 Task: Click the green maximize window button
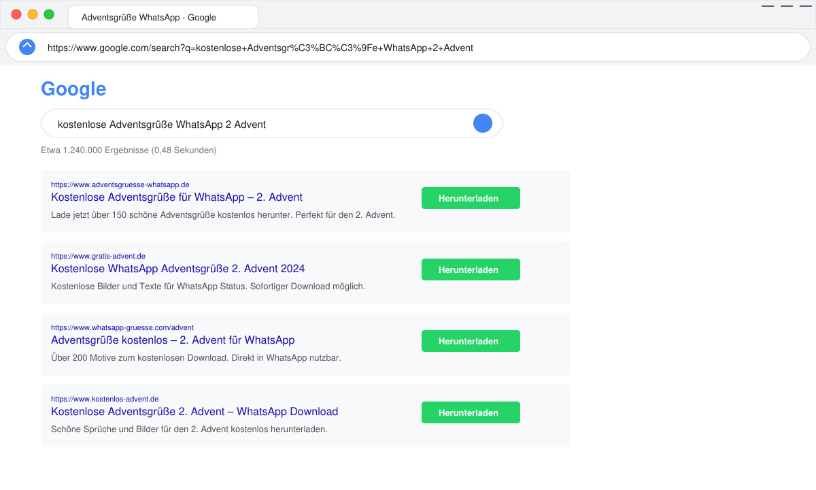(x=49, y=14)
